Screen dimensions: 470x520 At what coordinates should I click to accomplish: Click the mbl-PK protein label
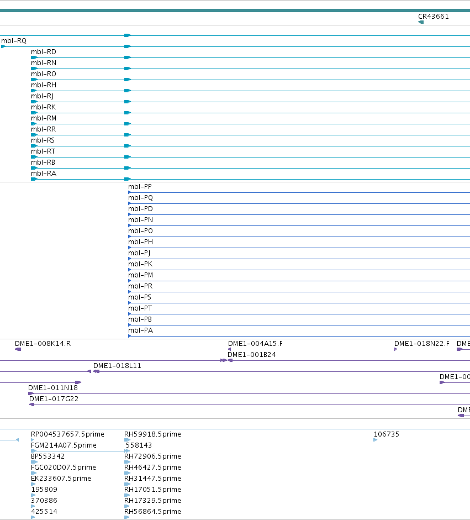140,264
